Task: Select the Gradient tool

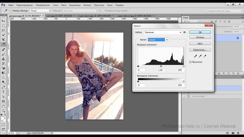Action: pyautogui.click(x=3, y=73)
